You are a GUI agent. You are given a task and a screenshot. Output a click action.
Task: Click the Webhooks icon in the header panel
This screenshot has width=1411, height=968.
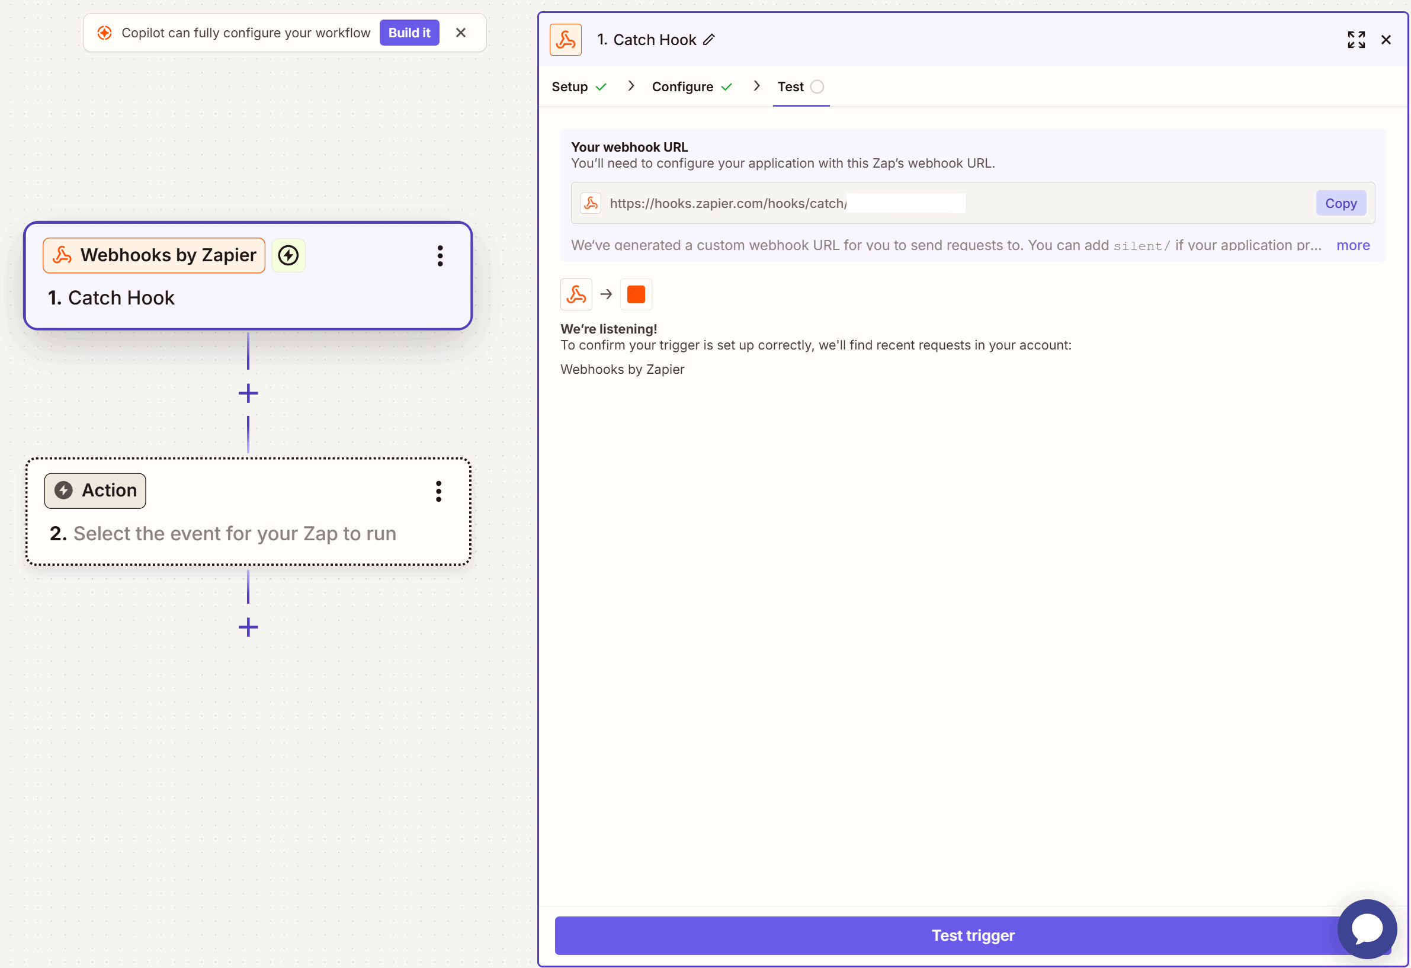tap(565, 40)
